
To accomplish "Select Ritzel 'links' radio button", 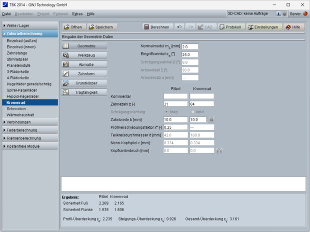I will click(166, 112).
